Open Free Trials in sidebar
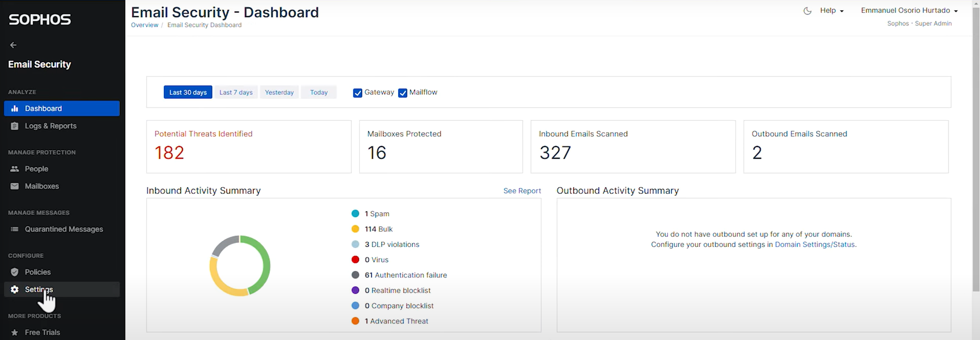Screen dimensions: 980x340 pyautogui.click(x=62, y=332)
